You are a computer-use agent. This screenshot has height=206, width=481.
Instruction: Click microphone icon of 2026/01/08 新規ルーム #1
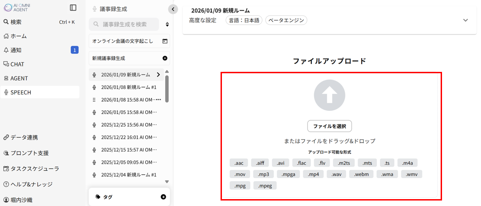coord(94,87)
